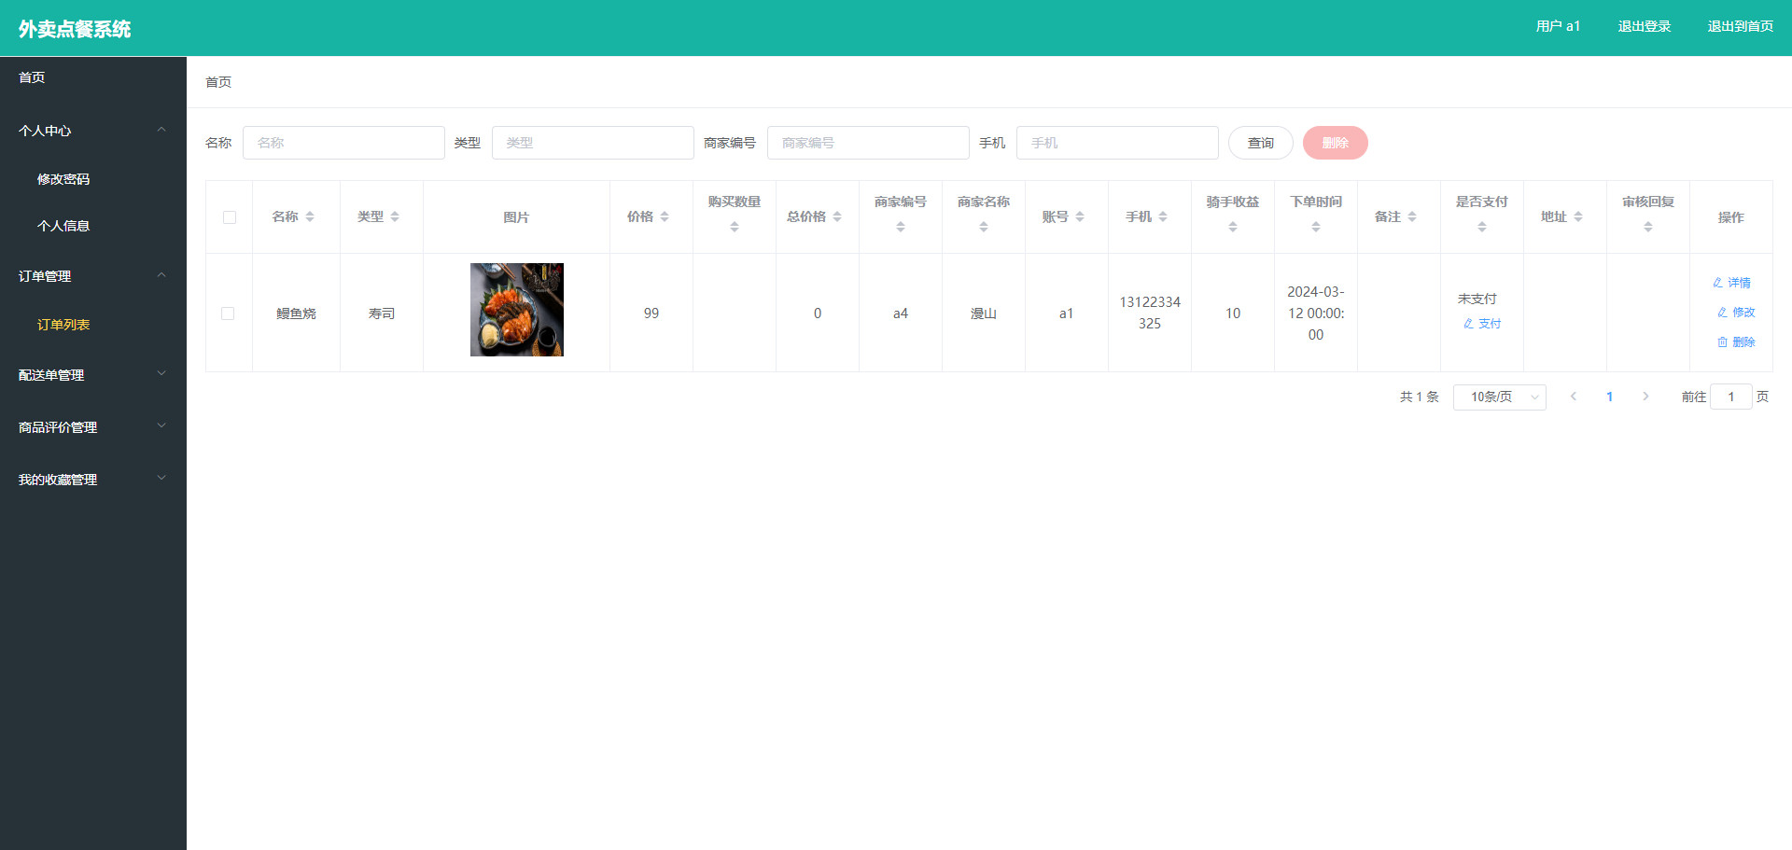1792x850 pixels.
Task: Sort by 账号 column arrows
Action: click(1080, 217)
